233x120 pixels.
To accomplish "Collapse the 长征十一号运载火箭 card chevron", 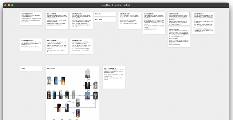I will point(115,68).
